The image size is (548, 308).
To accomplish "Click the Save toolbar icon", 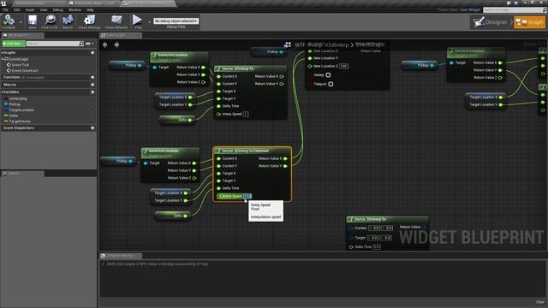I will coord(33,21).
